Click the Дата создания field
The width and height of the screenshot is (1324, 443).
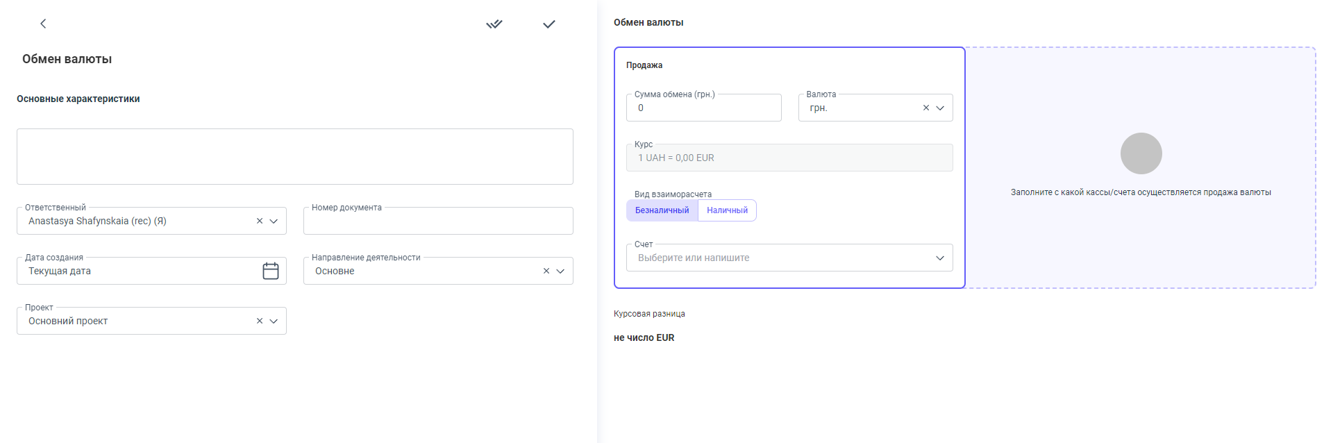(x=139, y=271)
